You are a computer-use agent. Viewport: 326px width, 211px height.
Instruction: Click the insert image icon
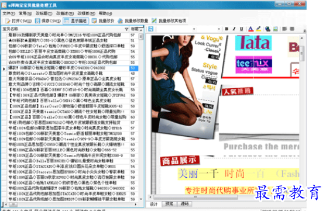(275, 29)
